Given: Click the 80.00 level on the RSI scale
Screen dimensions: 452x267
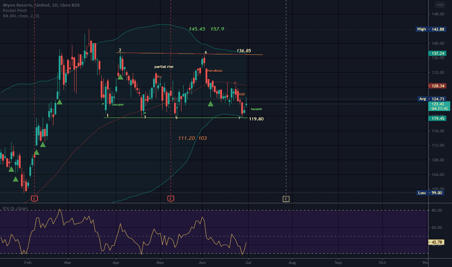Looking at the screenshot, I should [x=436, y=210].
